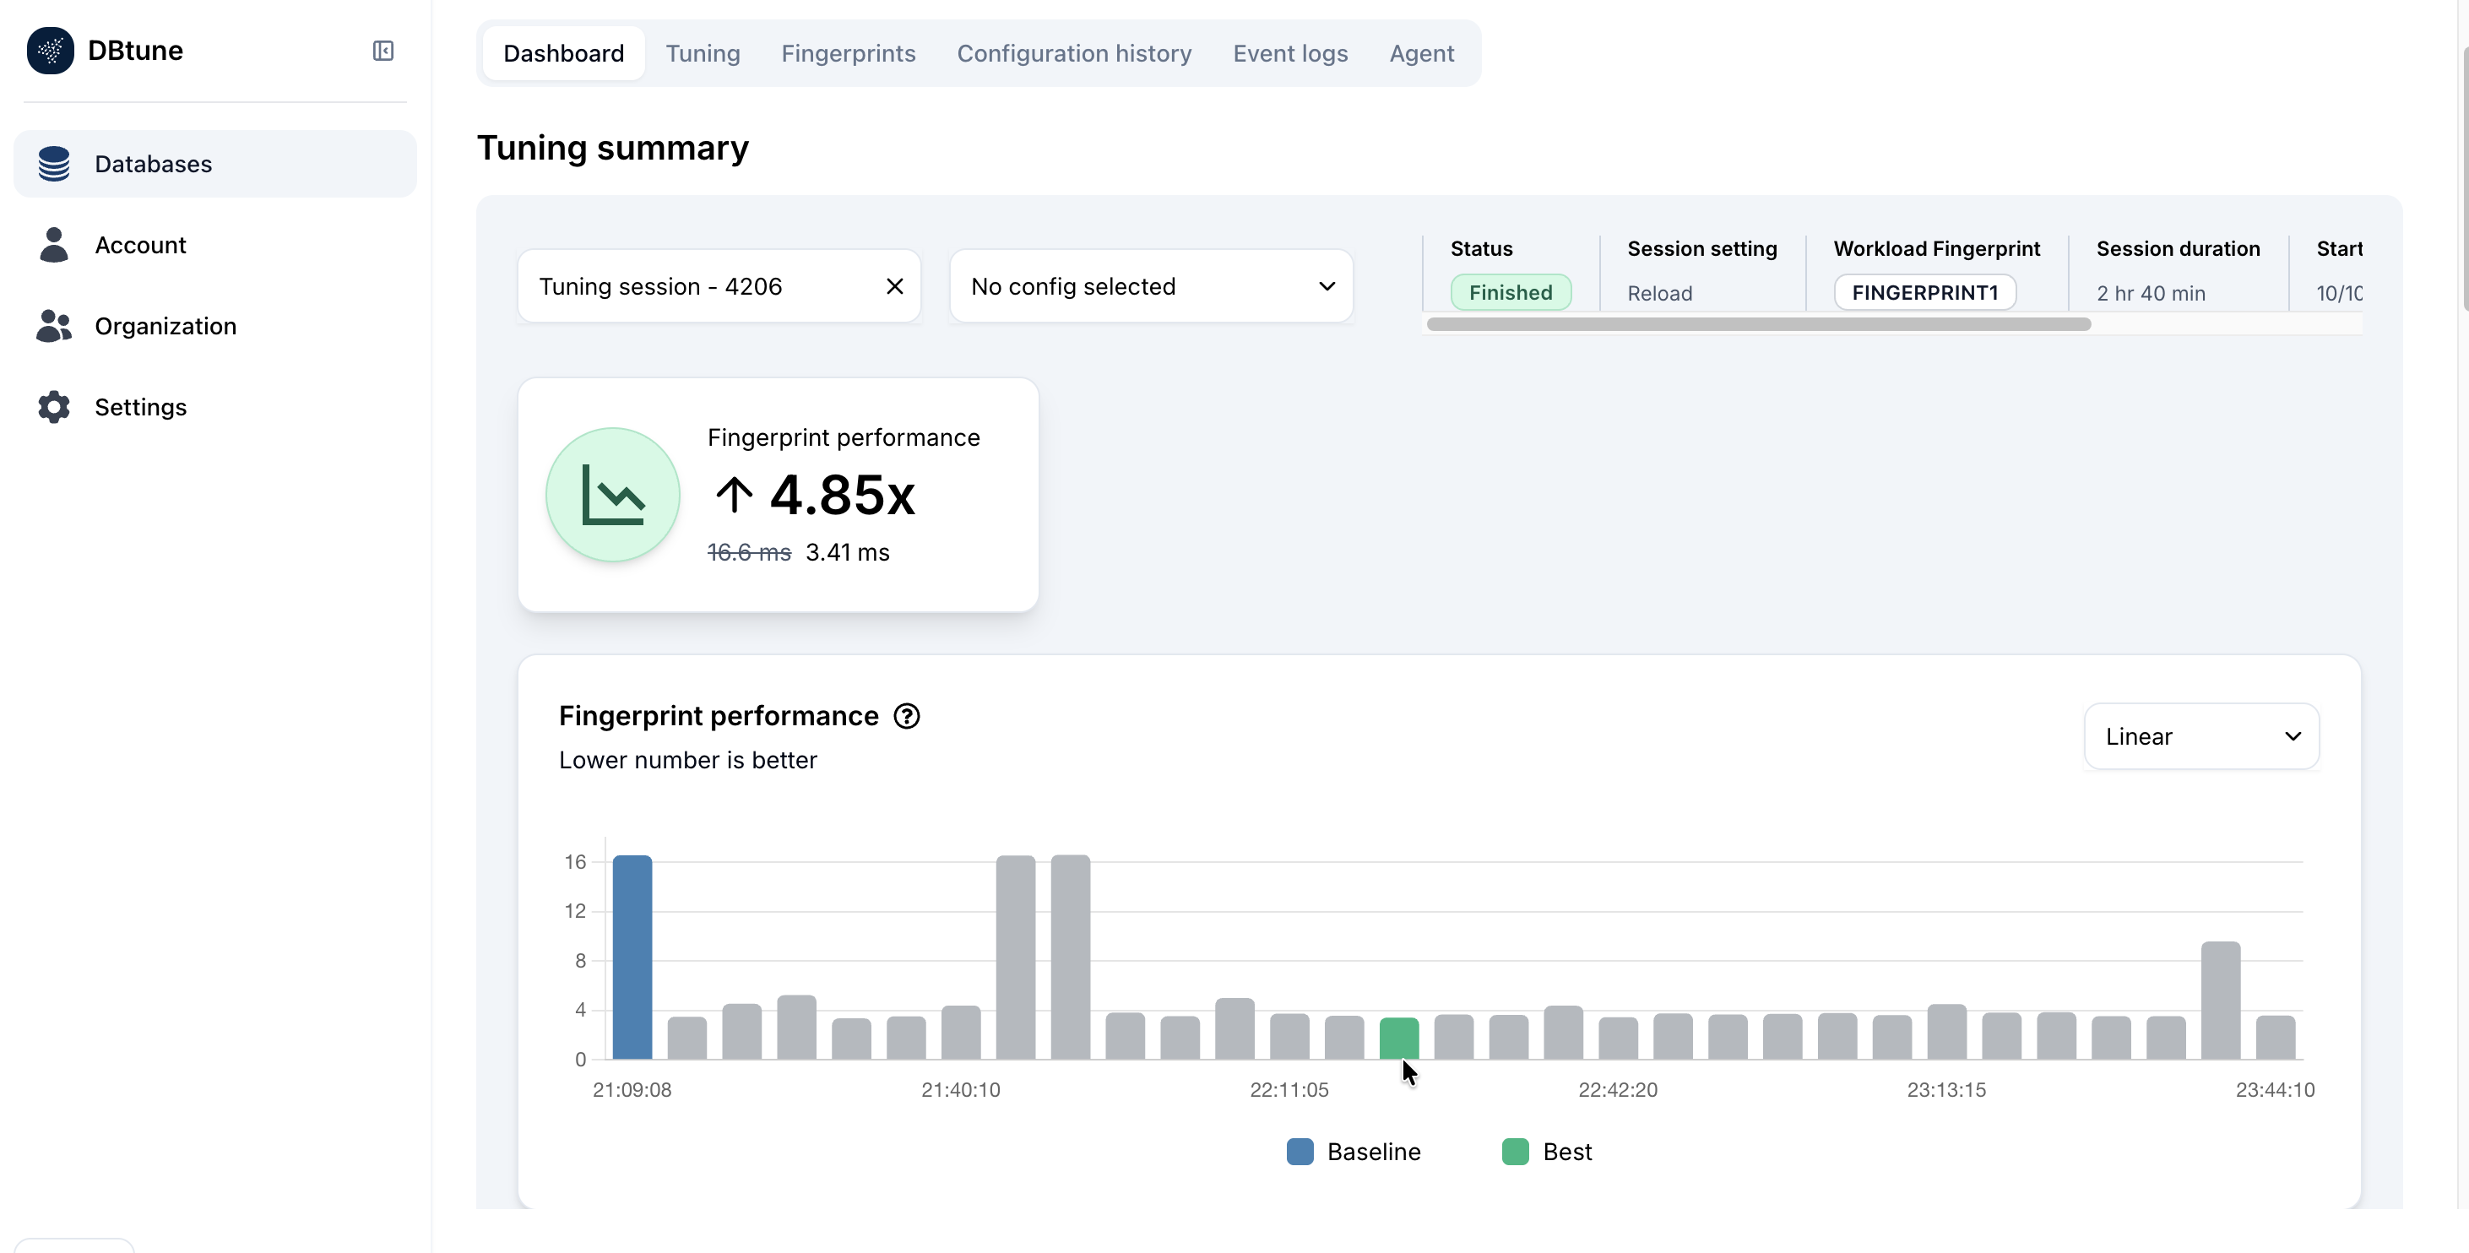The image size is (2469, 1253).
Task: Click the green Best bar in chart
Action: [x=1398, y=1039]
